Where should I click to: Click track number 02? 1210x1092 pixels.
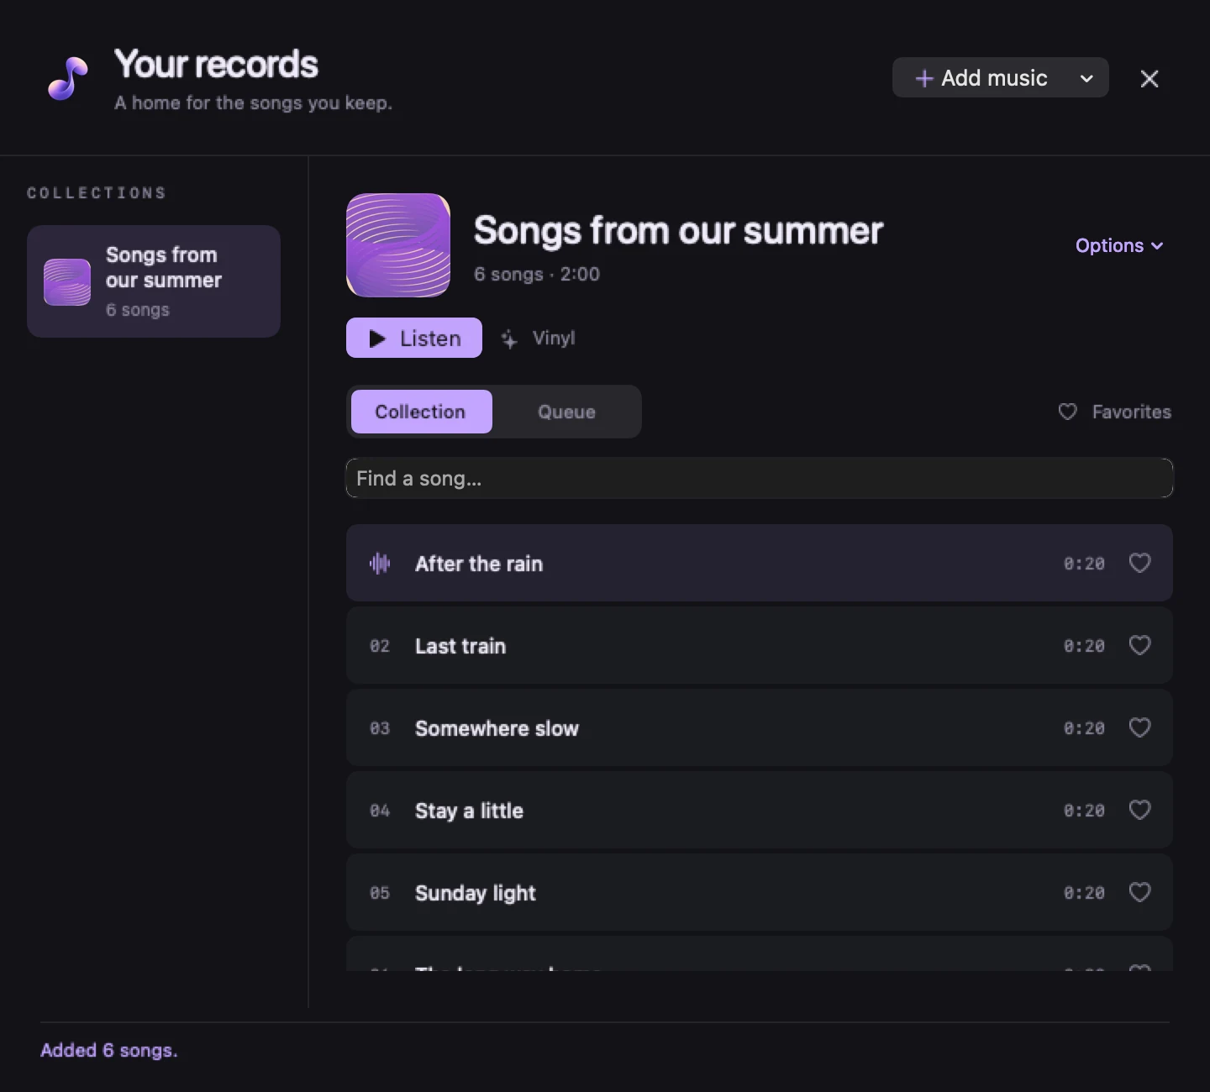tap(380, 646)
